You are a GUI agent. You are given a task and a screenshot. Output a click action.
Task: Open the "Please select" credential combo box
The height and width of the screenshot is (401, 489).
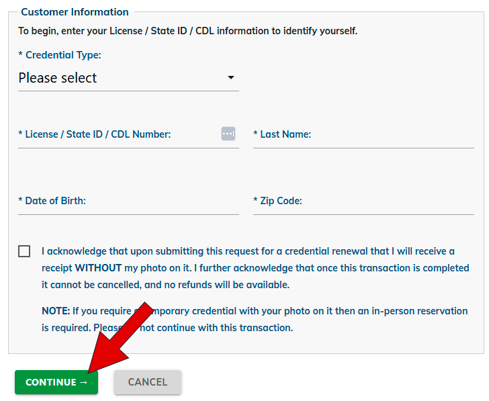(x=128, y=78)
